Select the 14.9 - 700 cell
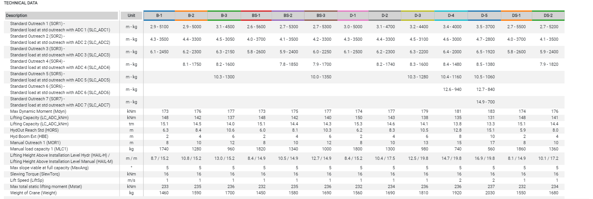This screenshot has width=593, height=199. (484, 102)
